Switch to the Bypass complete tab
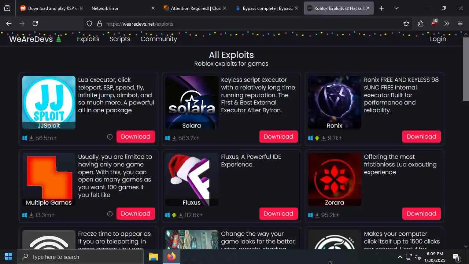 tap(266, 8)
